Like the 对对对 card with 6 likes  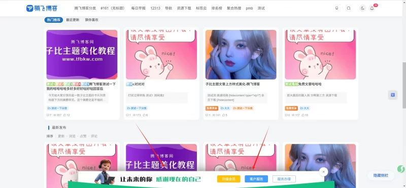point(145,115)
